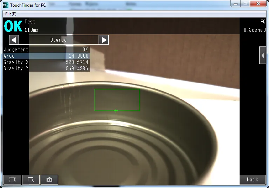Expand the right side panel arrow
The image size is (269, 188).
(263, 55)
